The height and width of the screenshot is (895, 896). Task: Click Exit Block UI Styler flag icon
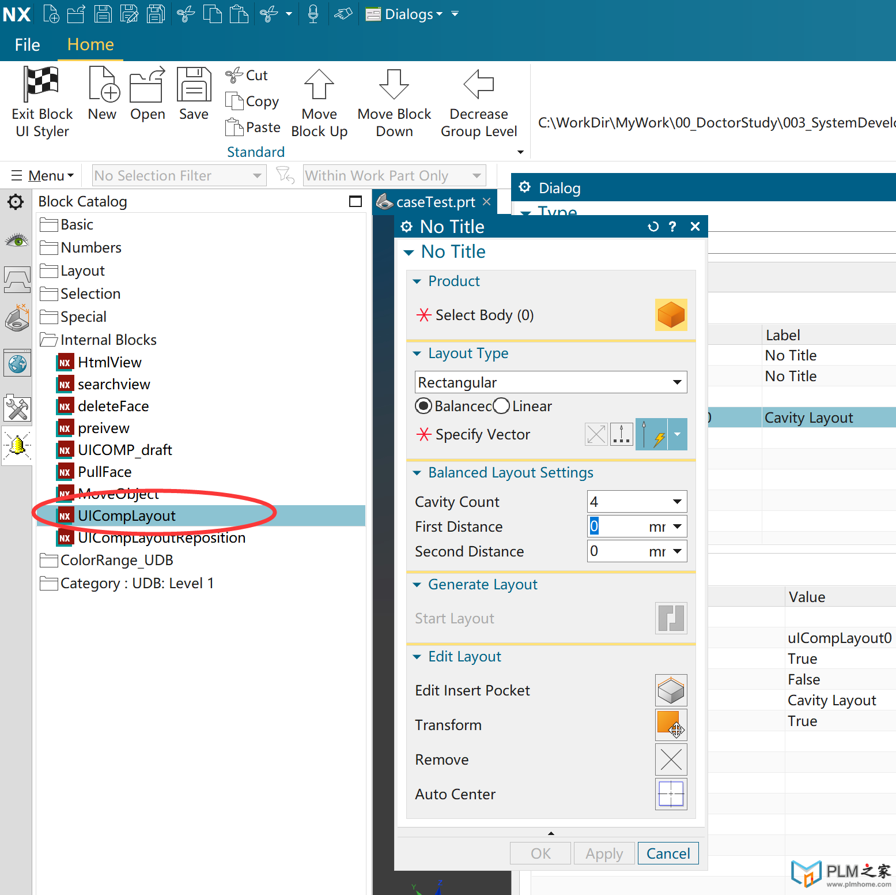click(40, 84)
